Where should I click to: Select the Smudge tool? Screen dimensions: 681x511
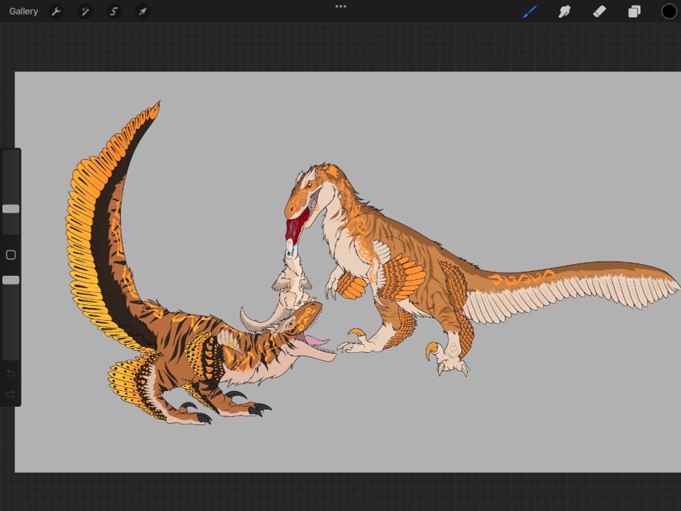click(564, 12)
